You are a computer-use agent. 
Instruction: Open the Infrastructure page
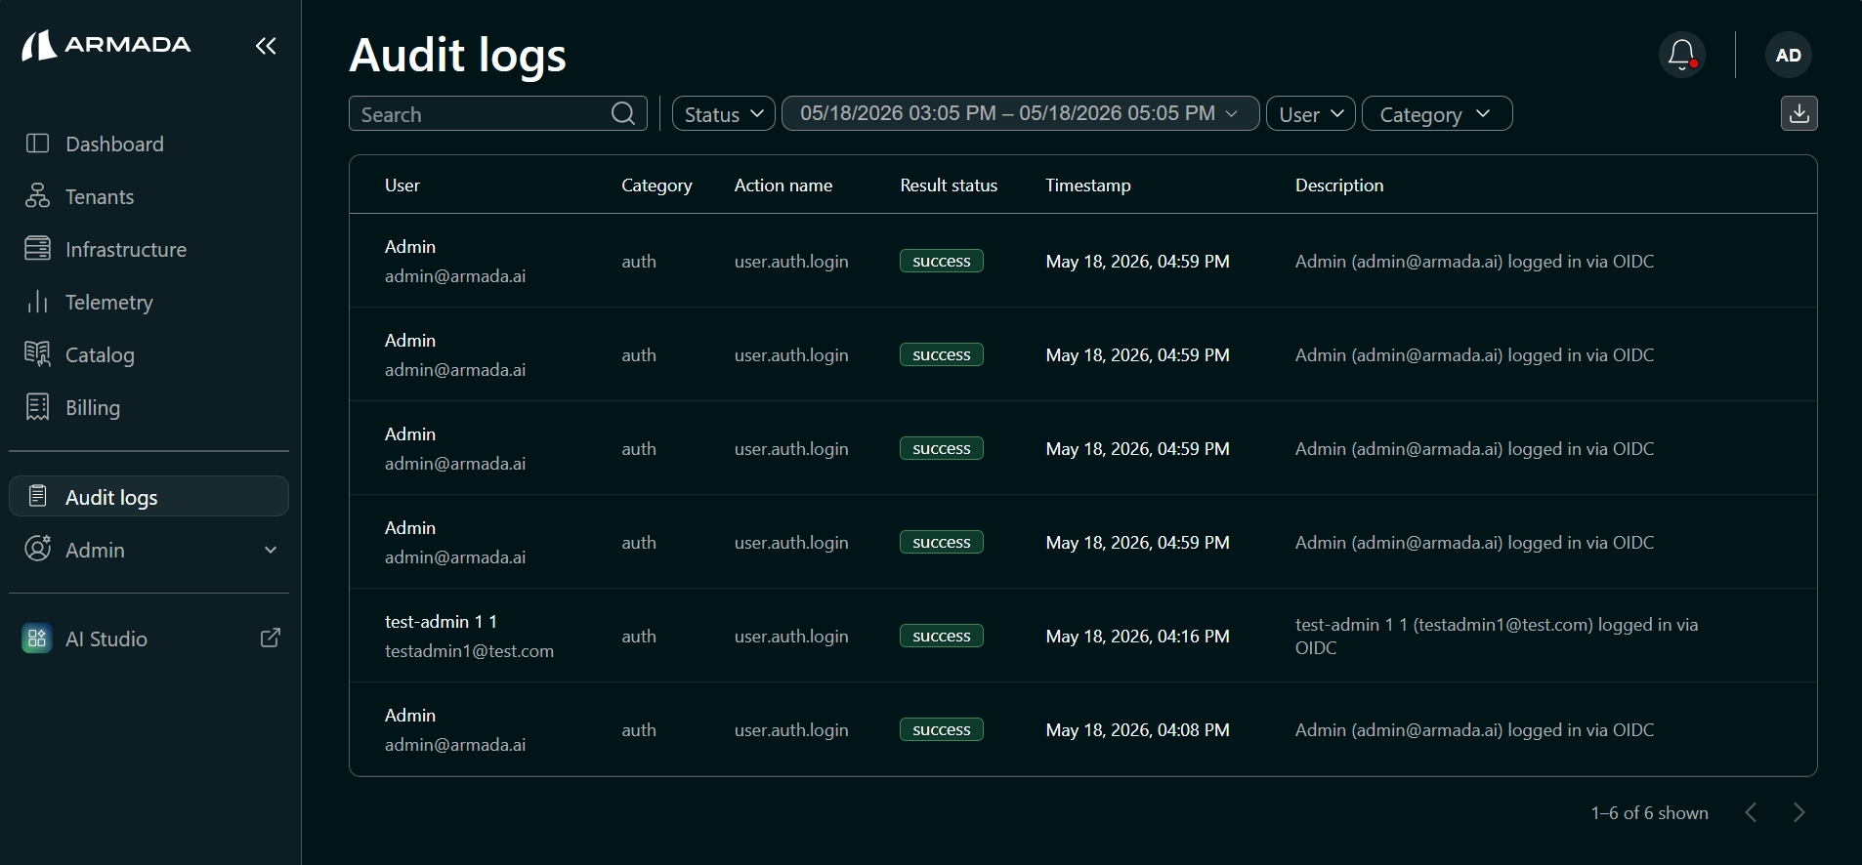148,249
